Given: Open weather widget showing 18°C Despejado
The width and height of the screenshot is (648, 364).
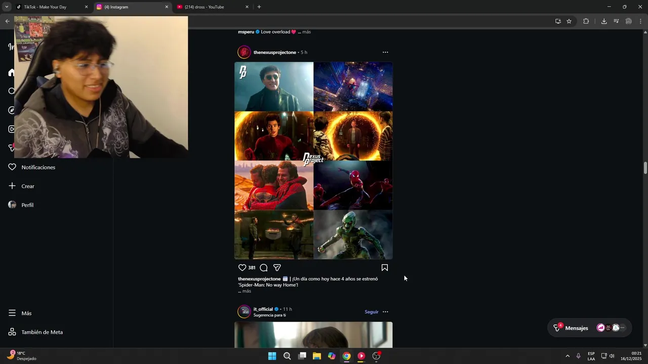Looking at the screenshot, I should point(21,356).
